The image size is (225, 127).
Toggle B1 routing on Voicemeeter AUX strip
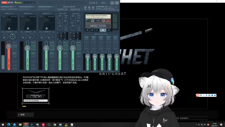click(x=79, y=53)
